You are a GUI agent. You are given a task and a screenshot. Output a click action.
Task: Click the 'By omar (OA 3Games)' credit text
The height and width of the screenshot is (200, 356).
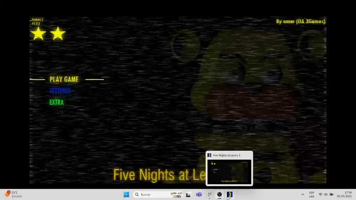coord(301,22)
